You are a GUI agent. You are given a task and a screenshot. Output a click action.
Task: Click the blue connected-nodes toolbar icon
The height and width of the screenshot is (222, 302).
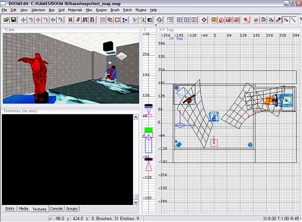125,20
